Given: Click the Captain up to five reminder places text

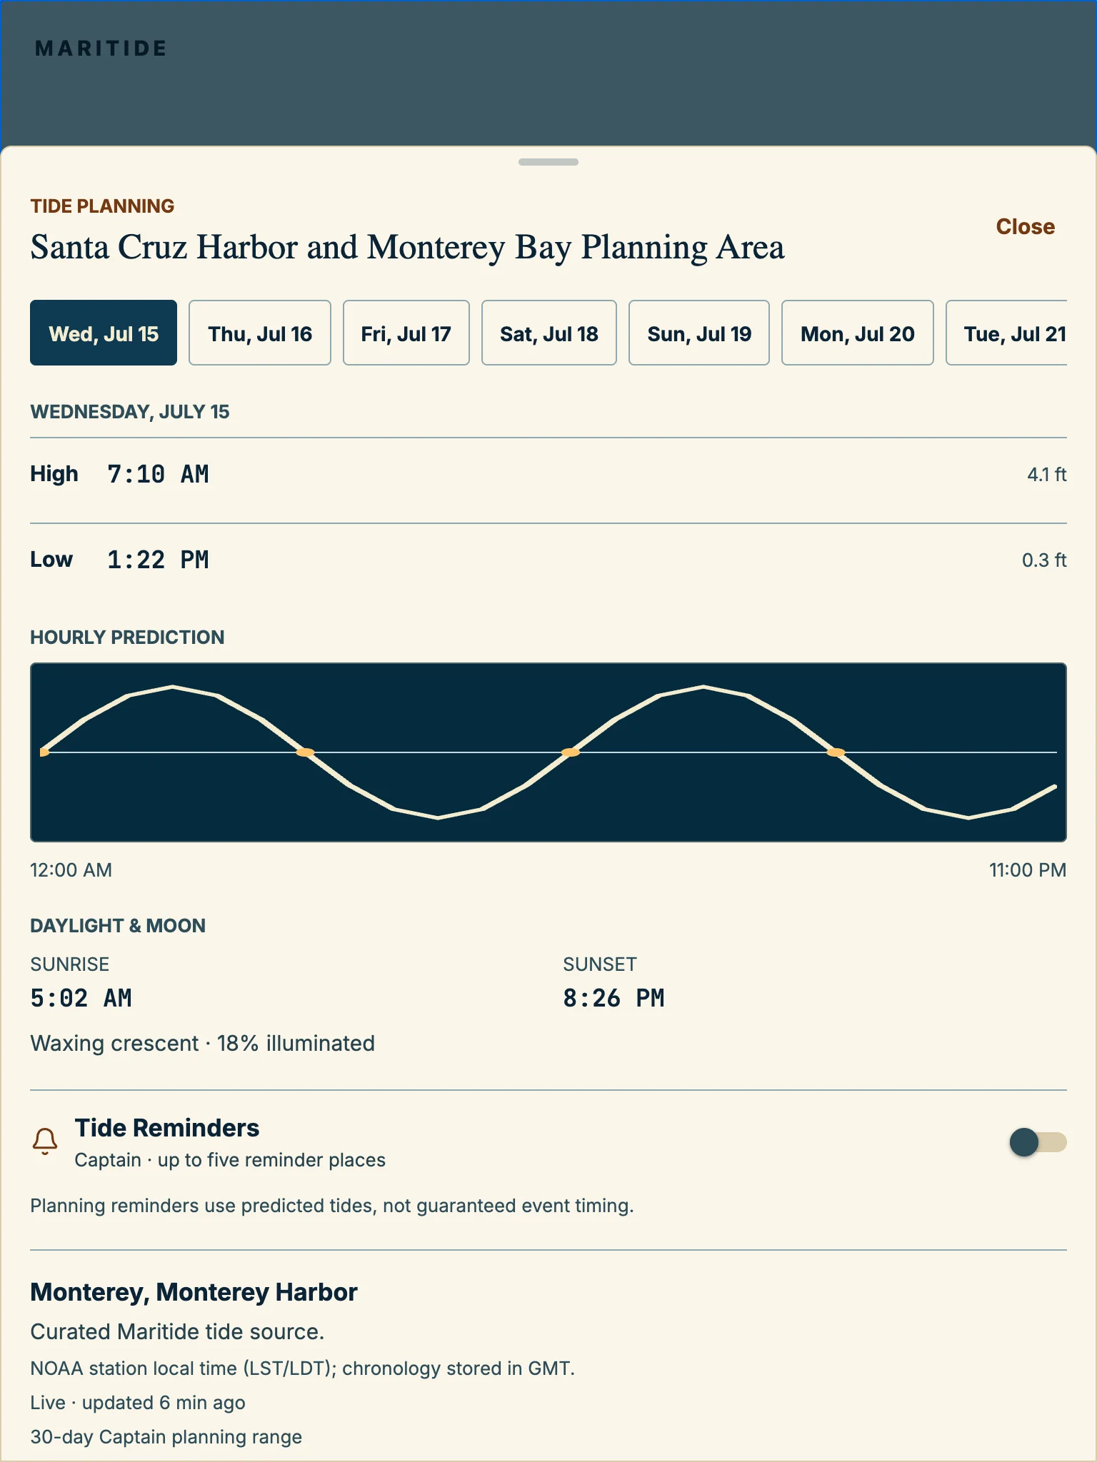Looking at the screenshot, I should (230, 1160).
